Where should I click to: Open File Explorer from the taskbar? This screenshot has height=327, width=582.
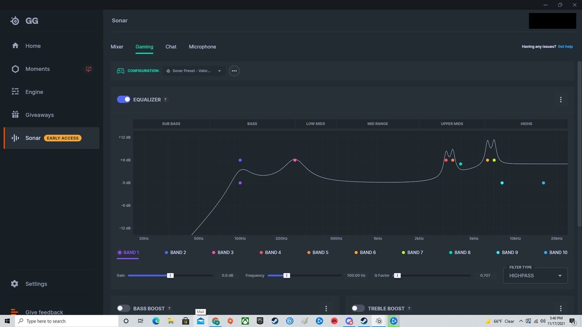[x=171, y=321]
